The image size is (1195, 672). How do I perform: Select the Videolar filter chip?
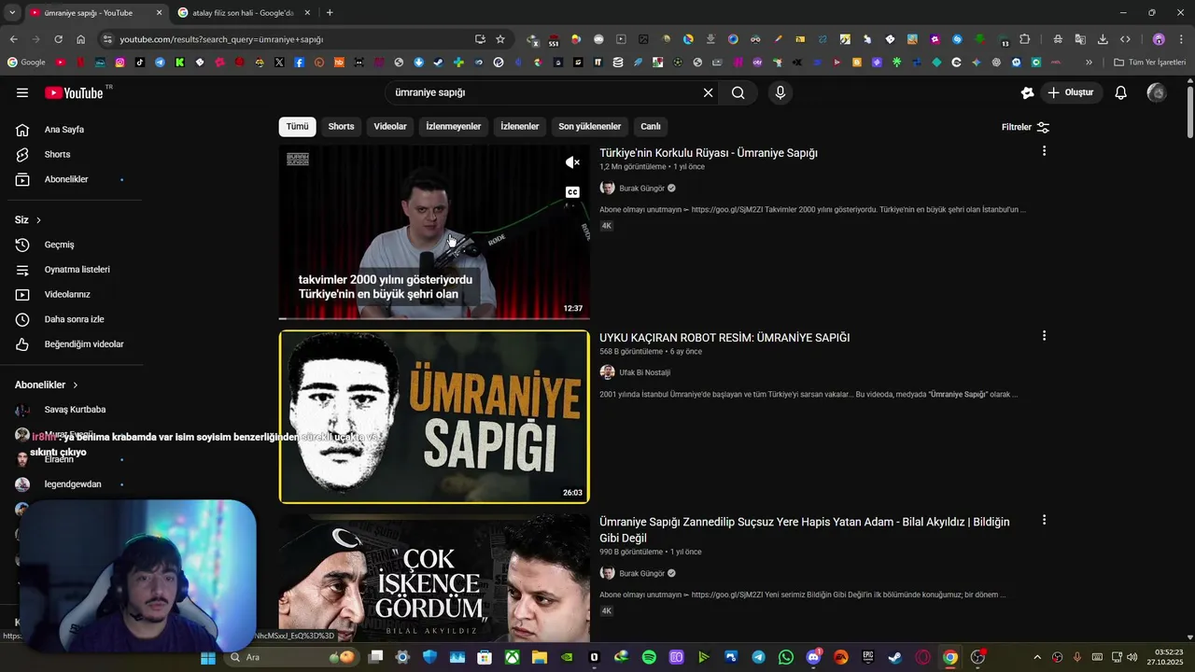(390, 127)
